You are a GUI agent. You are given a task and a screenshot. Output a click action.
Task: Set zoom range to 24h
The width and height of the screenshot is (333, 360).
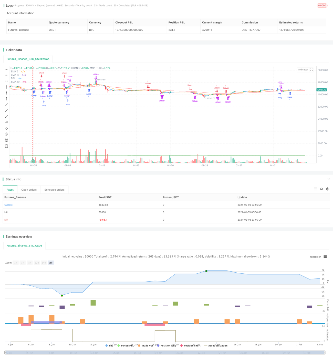click(44, 263)
